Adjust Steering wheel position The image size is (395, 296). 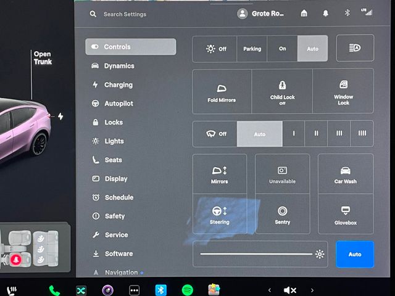tap(220, 215)
